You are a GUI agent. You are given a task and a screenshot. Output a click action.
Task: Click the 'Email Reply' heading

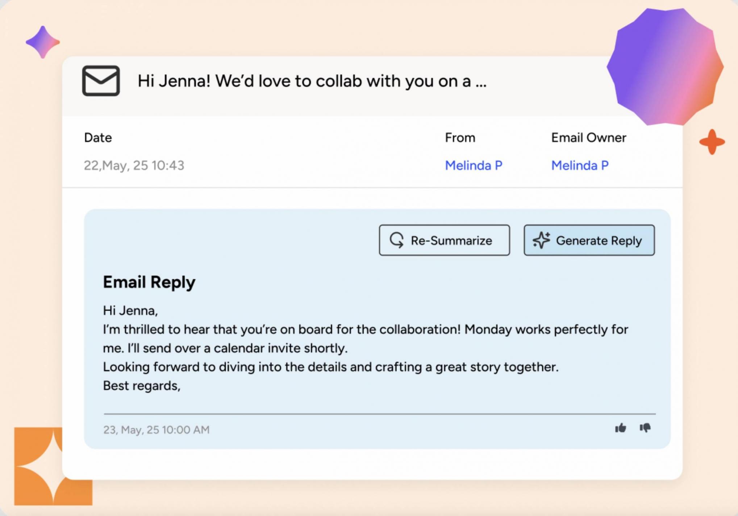click(149, 282)
